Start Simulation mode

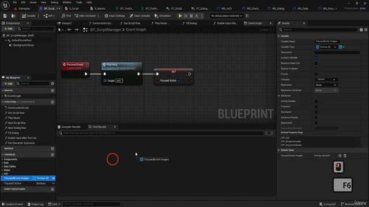click(x=163, y=16)
